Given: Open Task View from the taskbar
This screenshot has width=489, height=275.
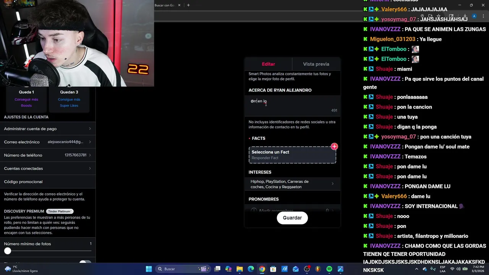Looking at the screenshot, I should [x=217, y=269].
